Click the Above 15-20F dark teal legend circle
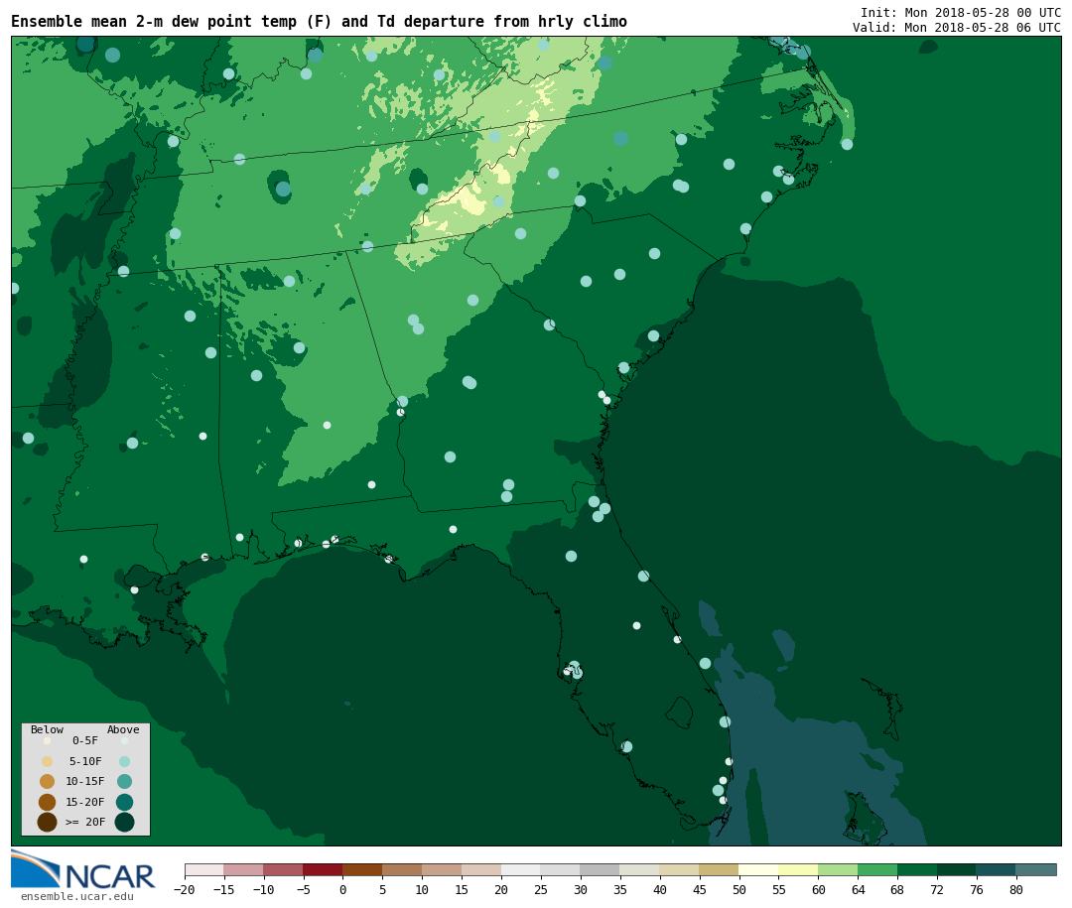 click(x=124, y=802)
